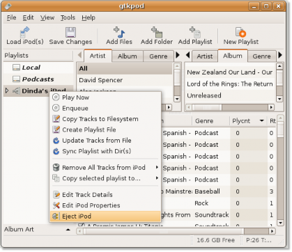Image resolution: width=292 pixels, height=252 pixels.
Task: Click the Edit iPod Properties tools icon
Action: 56,205
